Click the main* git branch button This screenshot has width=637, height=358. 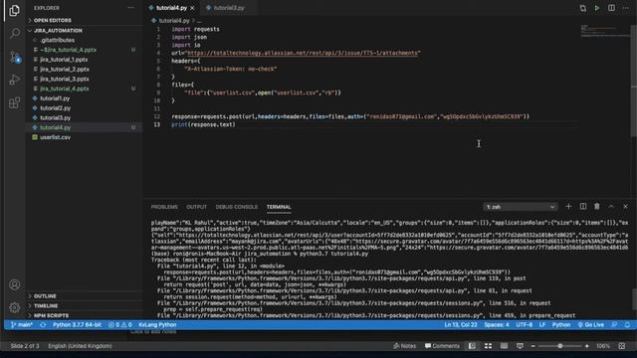tap(22, 325)
